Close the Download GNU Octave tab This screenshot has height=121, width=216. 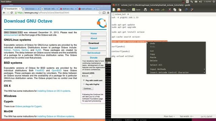pos(20,9)
